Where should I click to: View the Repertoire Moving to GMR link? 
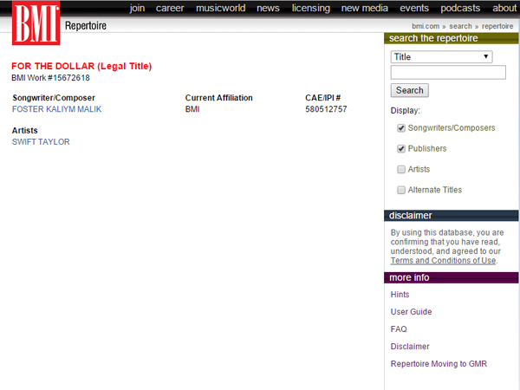pyautogui.click(x=439, y=364)
